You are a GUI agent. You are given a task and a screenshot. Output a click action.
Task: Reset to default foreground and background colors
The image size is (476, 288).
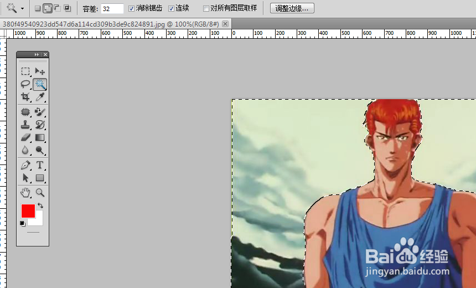(x=23, y=224)
